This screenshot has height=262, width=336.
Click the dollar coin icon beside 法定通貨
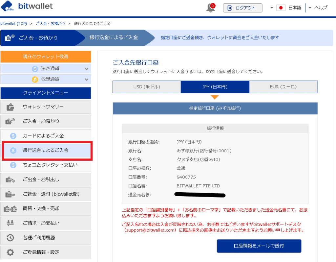[x=35, y=69]
